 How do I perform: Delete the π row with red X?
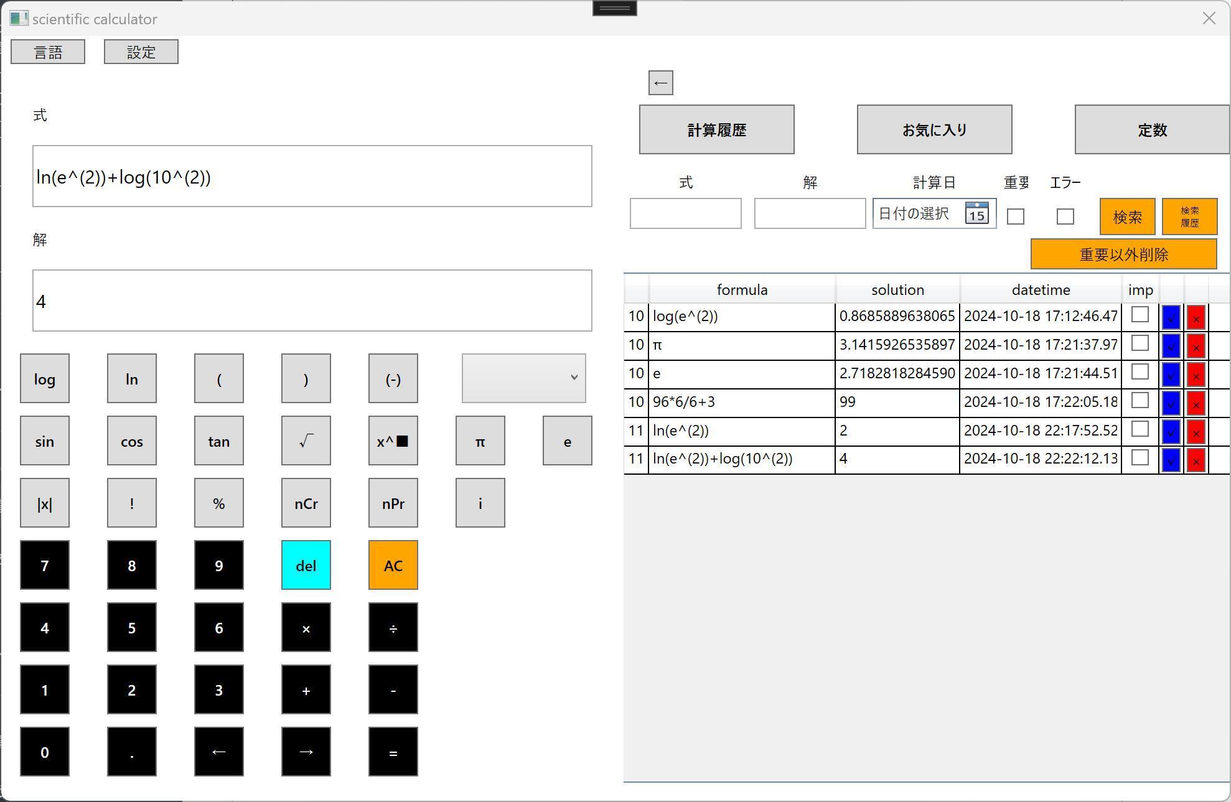[1196, 346]
